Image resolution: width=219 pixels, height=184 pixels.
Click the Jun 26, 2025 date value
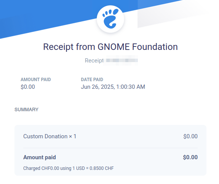(98, 87)
